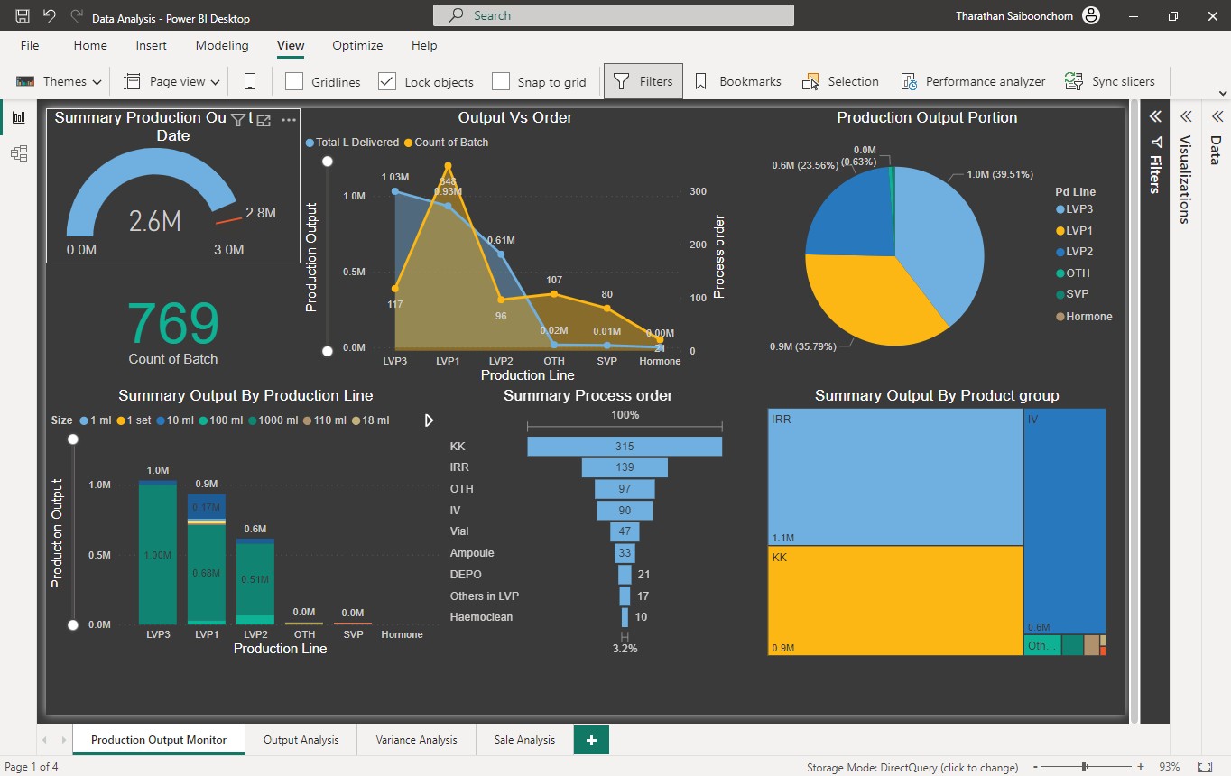Open More options on gauge visual
The image size is (1231, 776).
[x=289, y=119]
